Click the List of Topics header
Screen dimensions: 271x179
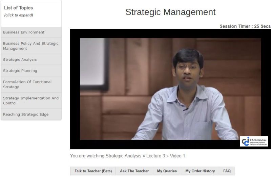point(18,8)
